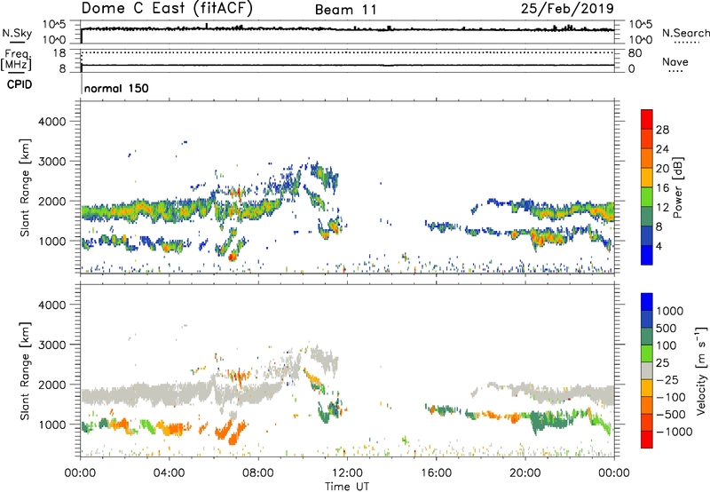Pick the blue top segment of the velocity color bar

pos(647,302)
